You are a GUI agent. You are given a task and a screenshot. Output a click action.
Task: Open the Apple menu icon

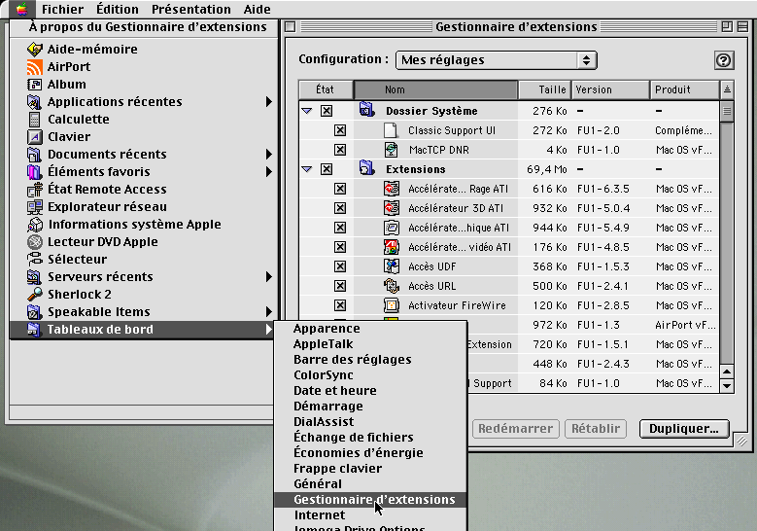pyautogui.click(x=21, y=9)
